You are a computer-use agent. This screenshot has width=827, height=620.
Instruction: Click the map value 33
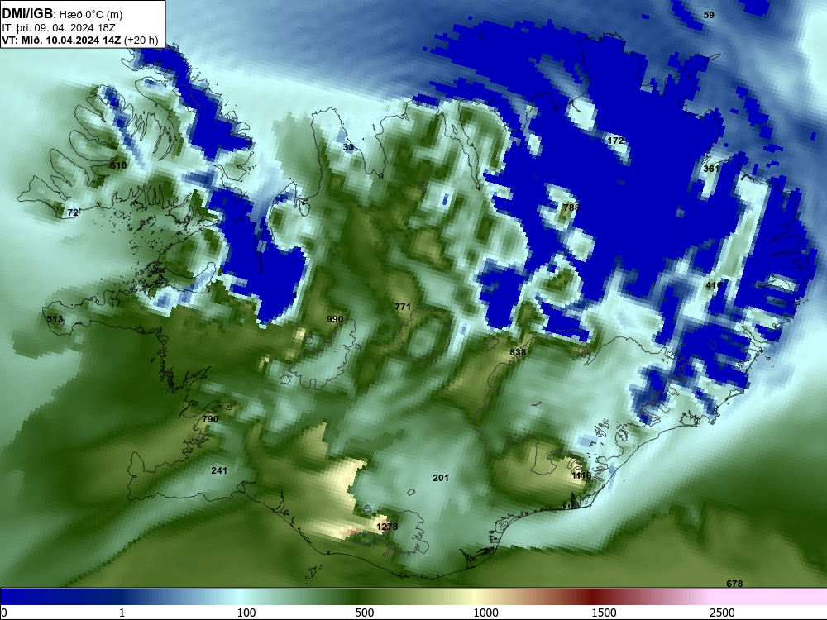[x=348, y=148]
